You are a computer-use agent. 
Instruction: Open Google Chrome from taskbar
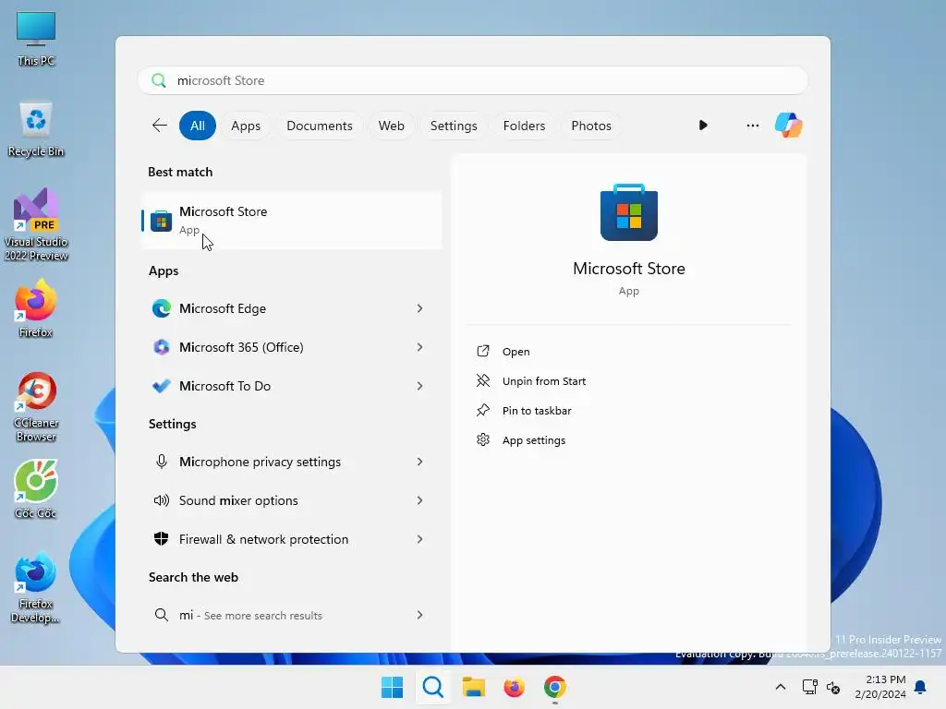coord(555,687)
